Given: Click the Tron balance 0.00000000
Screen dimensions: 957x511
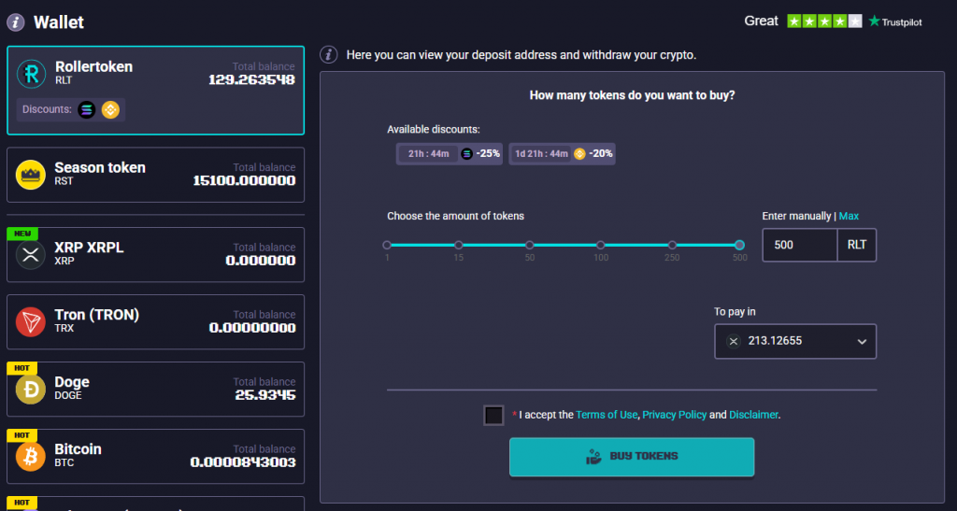Looking at the screenshot, I should tap(252, 328).
